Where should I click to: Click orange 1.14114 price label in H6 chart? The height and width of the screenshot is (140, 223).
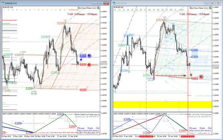point(159,20)
